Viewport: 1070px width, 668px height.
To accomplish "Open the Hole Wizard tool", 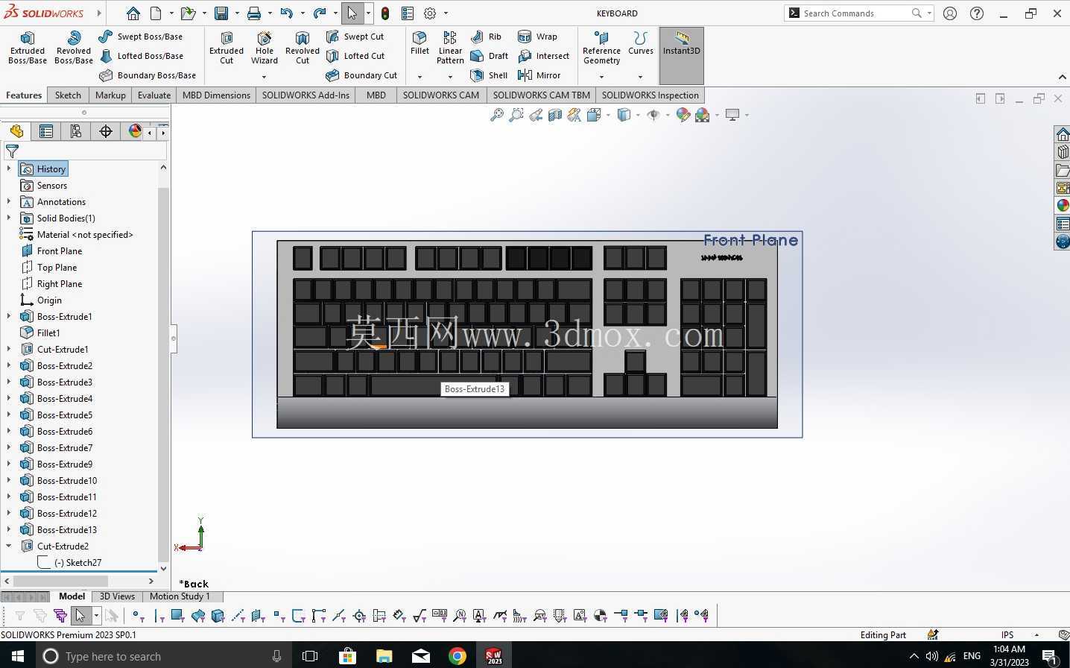I will coord(264,48).
